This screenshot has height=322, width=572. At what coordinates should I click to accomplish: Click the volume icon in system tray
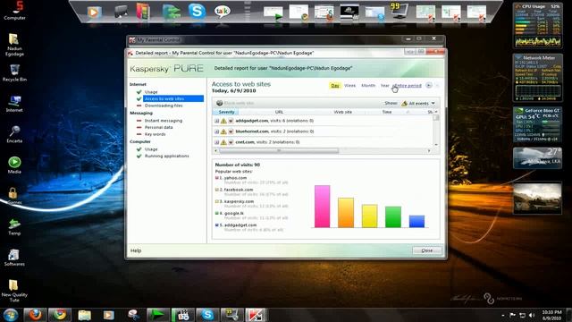pyautogui.click(x=532, y=315)
